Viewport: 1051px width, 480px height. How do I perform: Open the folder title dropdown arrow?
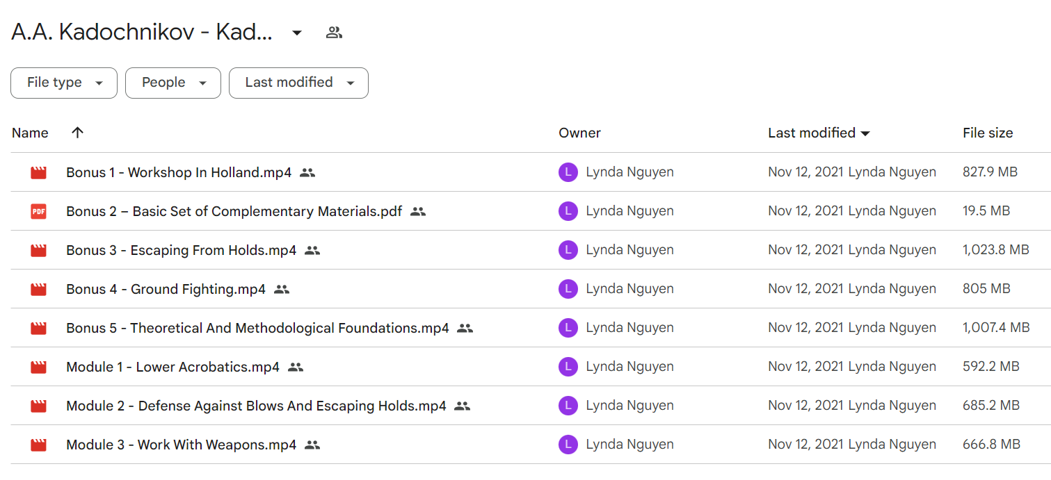coord(297,33)
